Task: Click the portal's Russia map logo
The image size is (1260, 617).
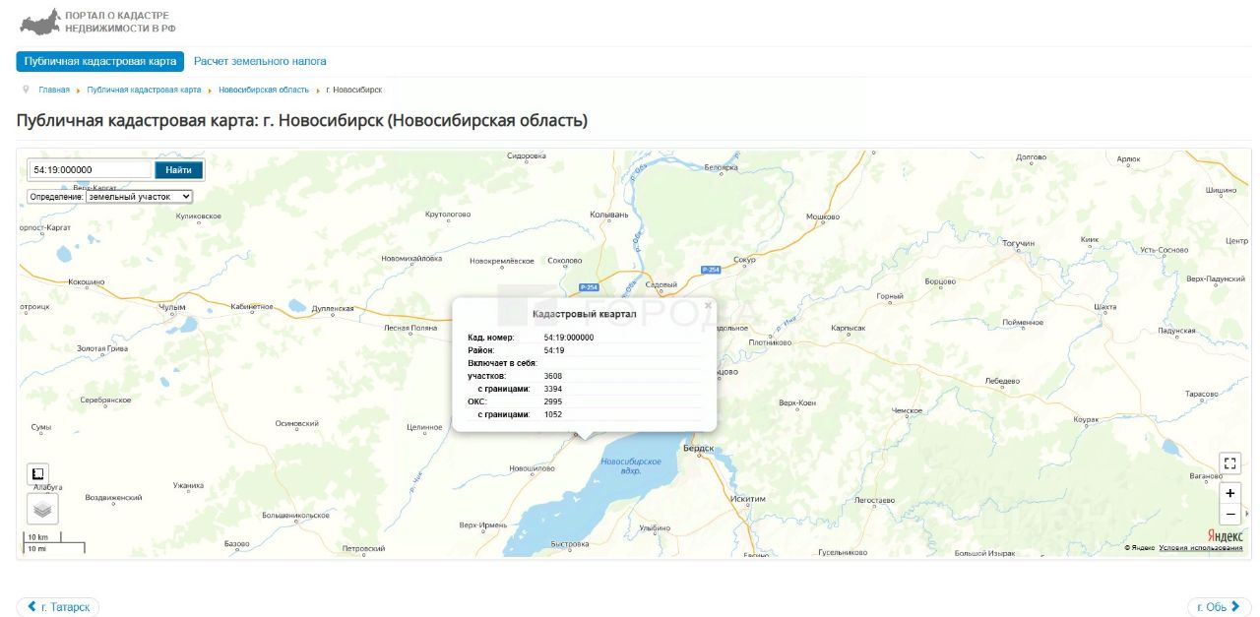Action: point(39,22)
